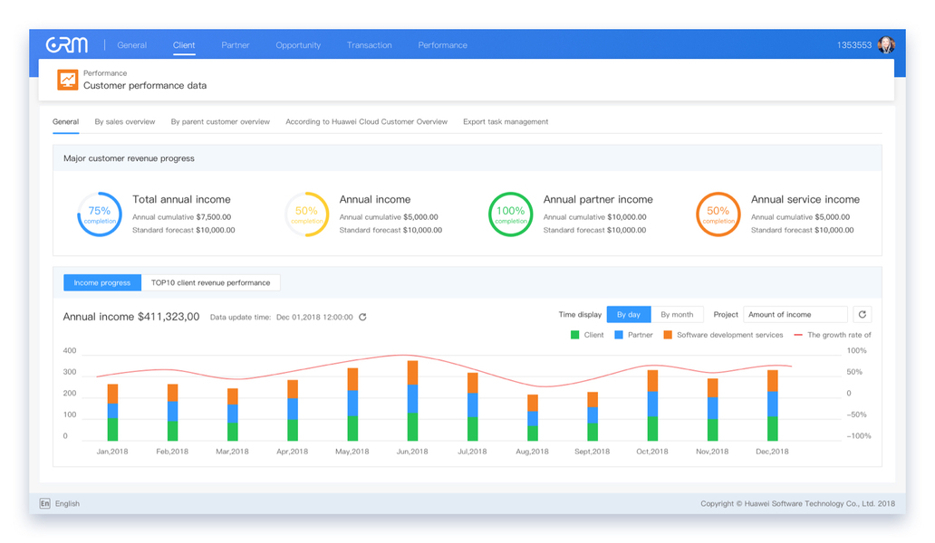The width and height of the screenshot is (935, 543).
Task: Open Export task management tab
Action: pos(506,121)
